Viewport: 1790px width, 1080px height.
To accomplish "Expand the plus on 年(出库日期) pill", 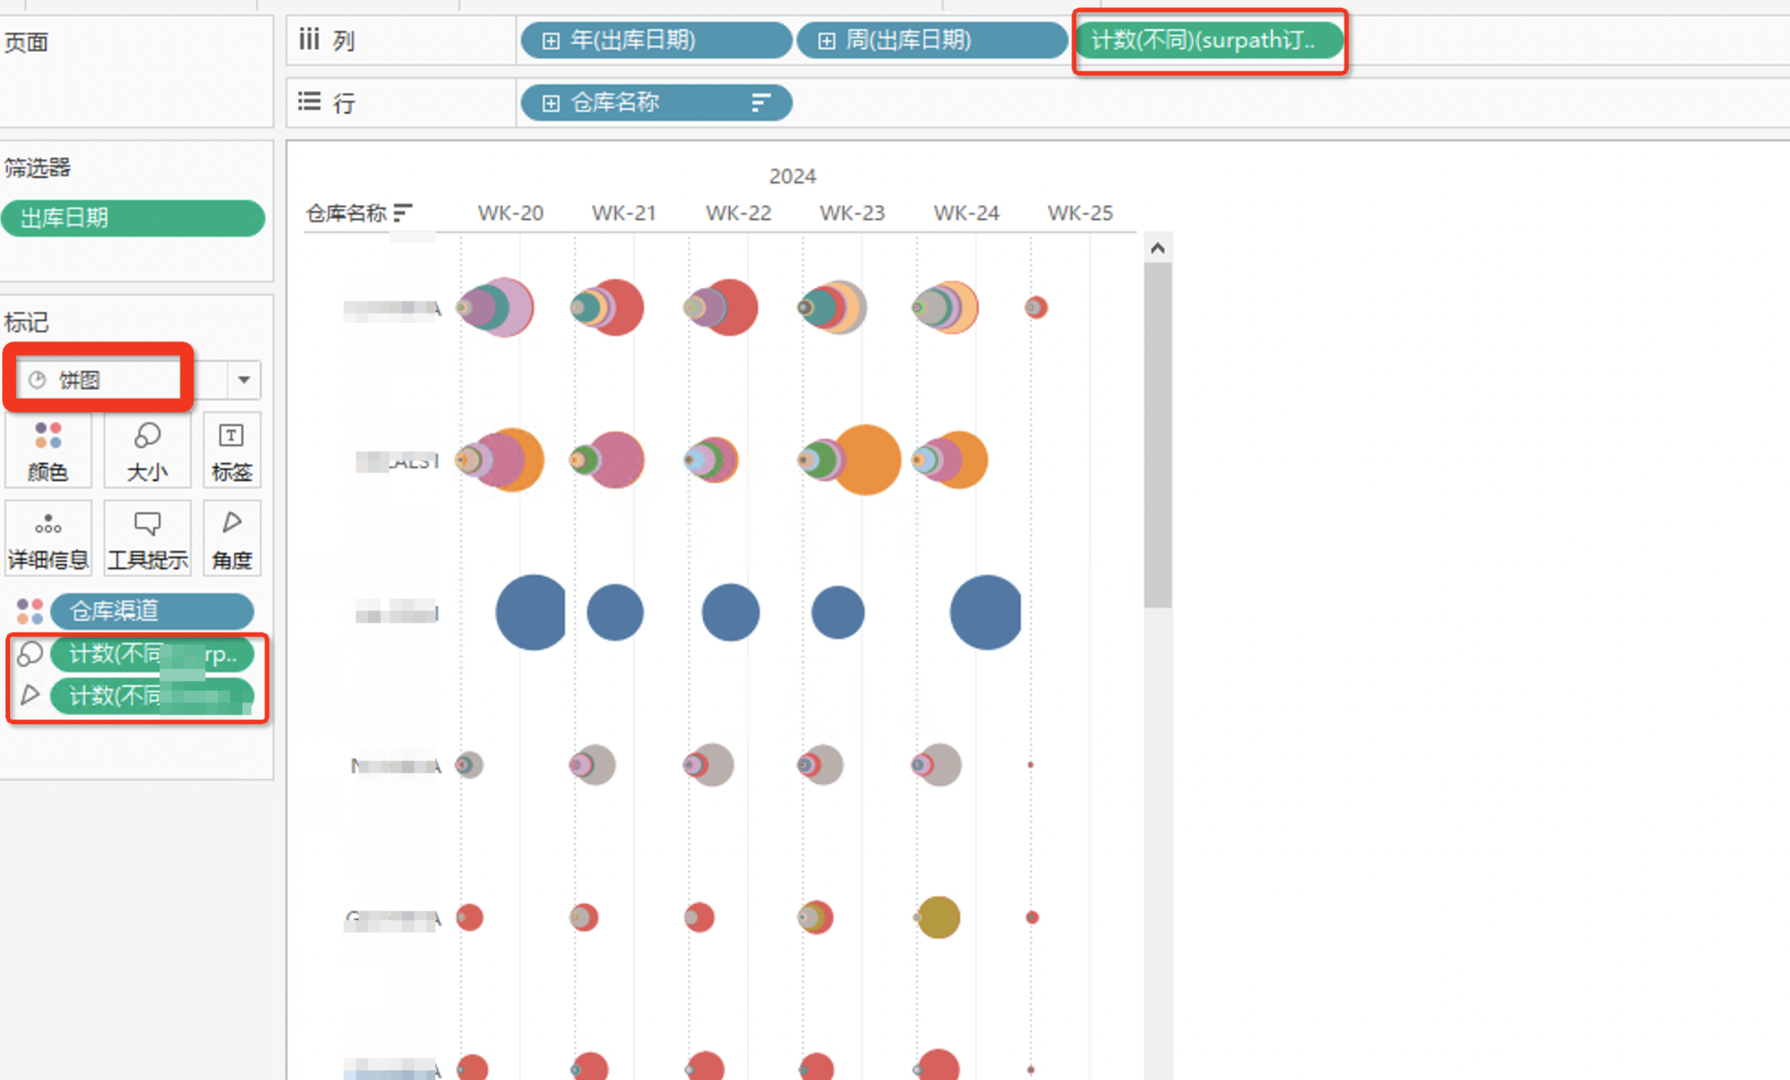I will coord(550,41).
